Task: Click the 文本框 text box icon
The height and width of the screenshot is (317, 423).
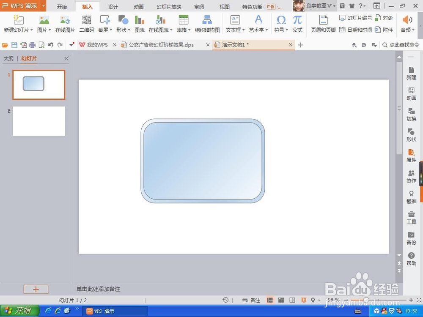Action: 235,20
